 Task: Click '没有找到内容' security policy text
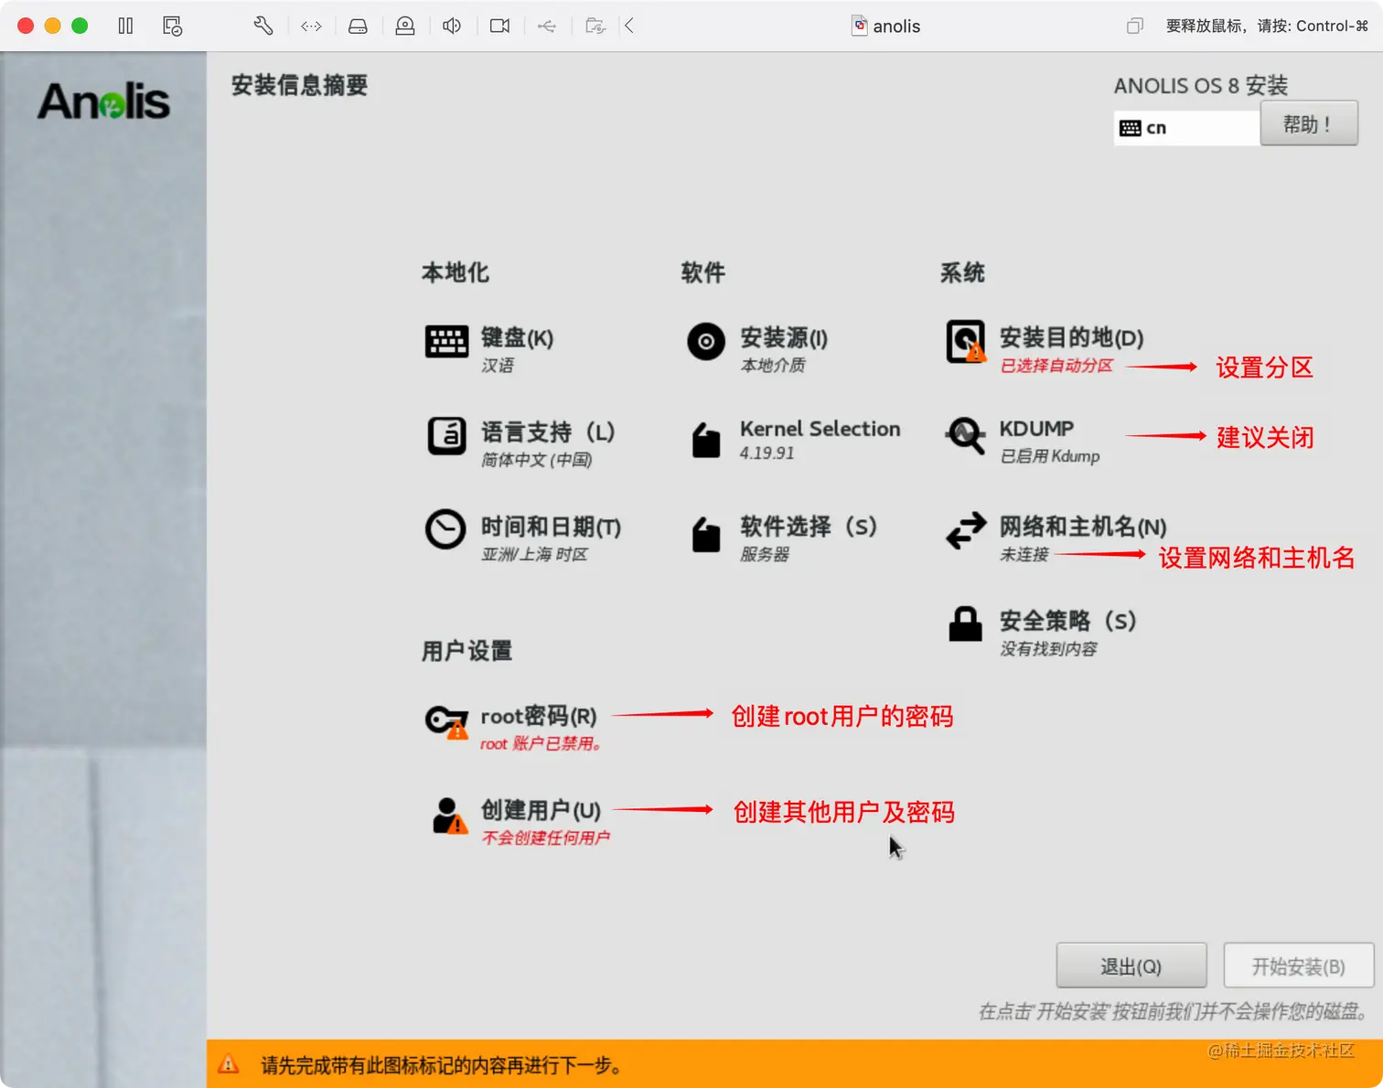[x=1048, y=648]
